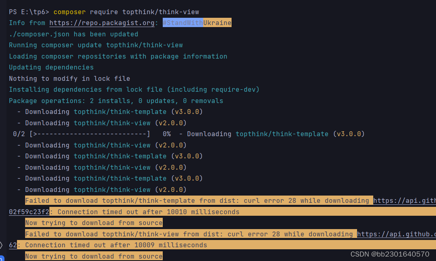Image resolution: width=436 pixels, height=261 pixels.
Task: Click the last 'Now trying to download from source'
Action: click(94, 256)
